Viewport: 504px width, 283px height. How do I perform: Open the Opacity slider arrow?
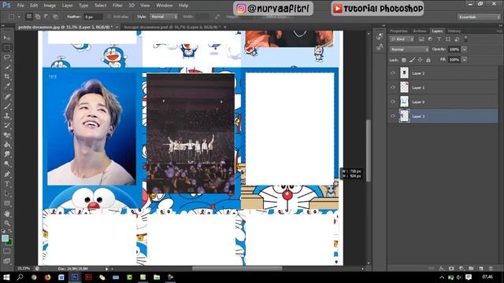464,50
